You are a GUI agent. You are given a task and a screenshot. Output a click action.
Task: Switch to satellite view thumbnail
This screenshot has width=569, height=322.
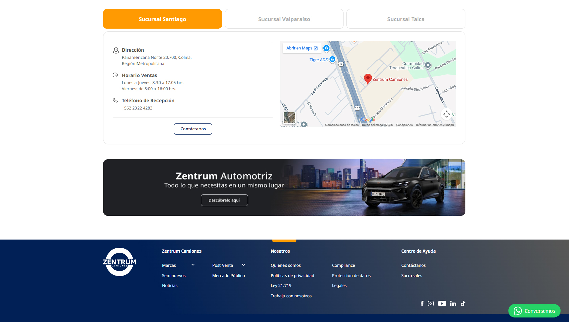(x=290, y=118)
